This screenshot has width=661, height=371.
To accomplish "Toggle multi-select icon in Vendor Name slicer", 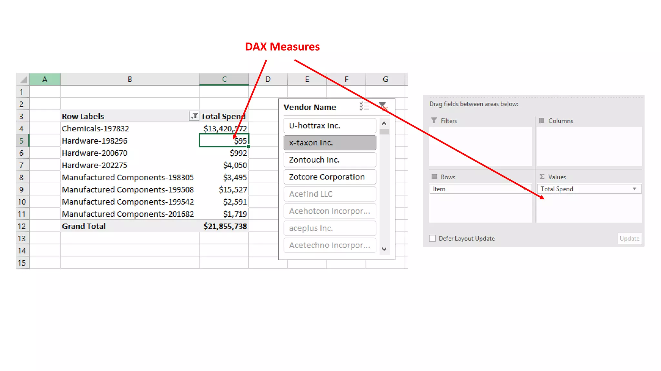I will point(364,106).
